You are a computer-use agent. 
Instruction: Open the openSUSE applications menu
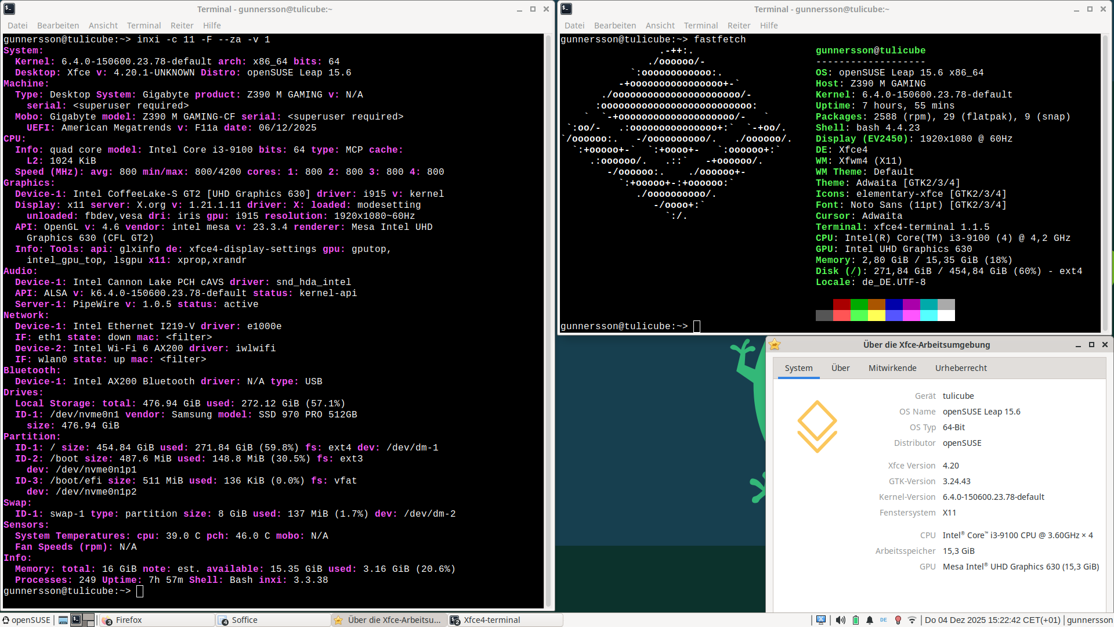click(27, 620)
